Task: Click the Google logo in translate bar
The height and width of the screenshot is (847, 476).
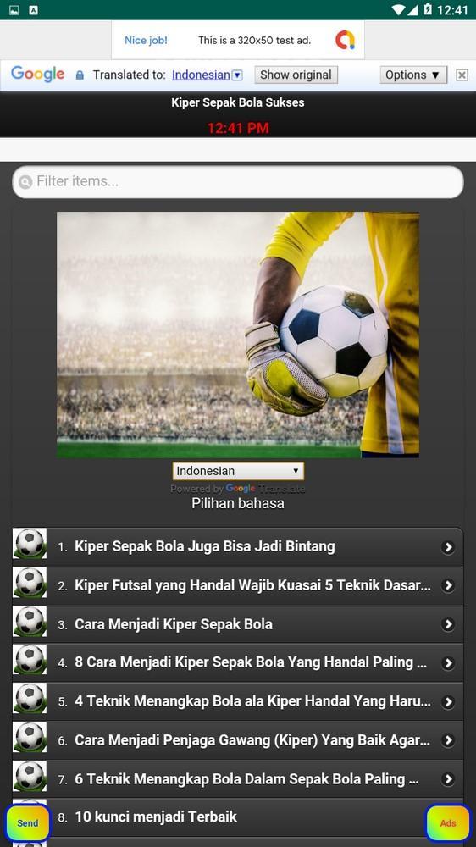Action: [38, 74]
